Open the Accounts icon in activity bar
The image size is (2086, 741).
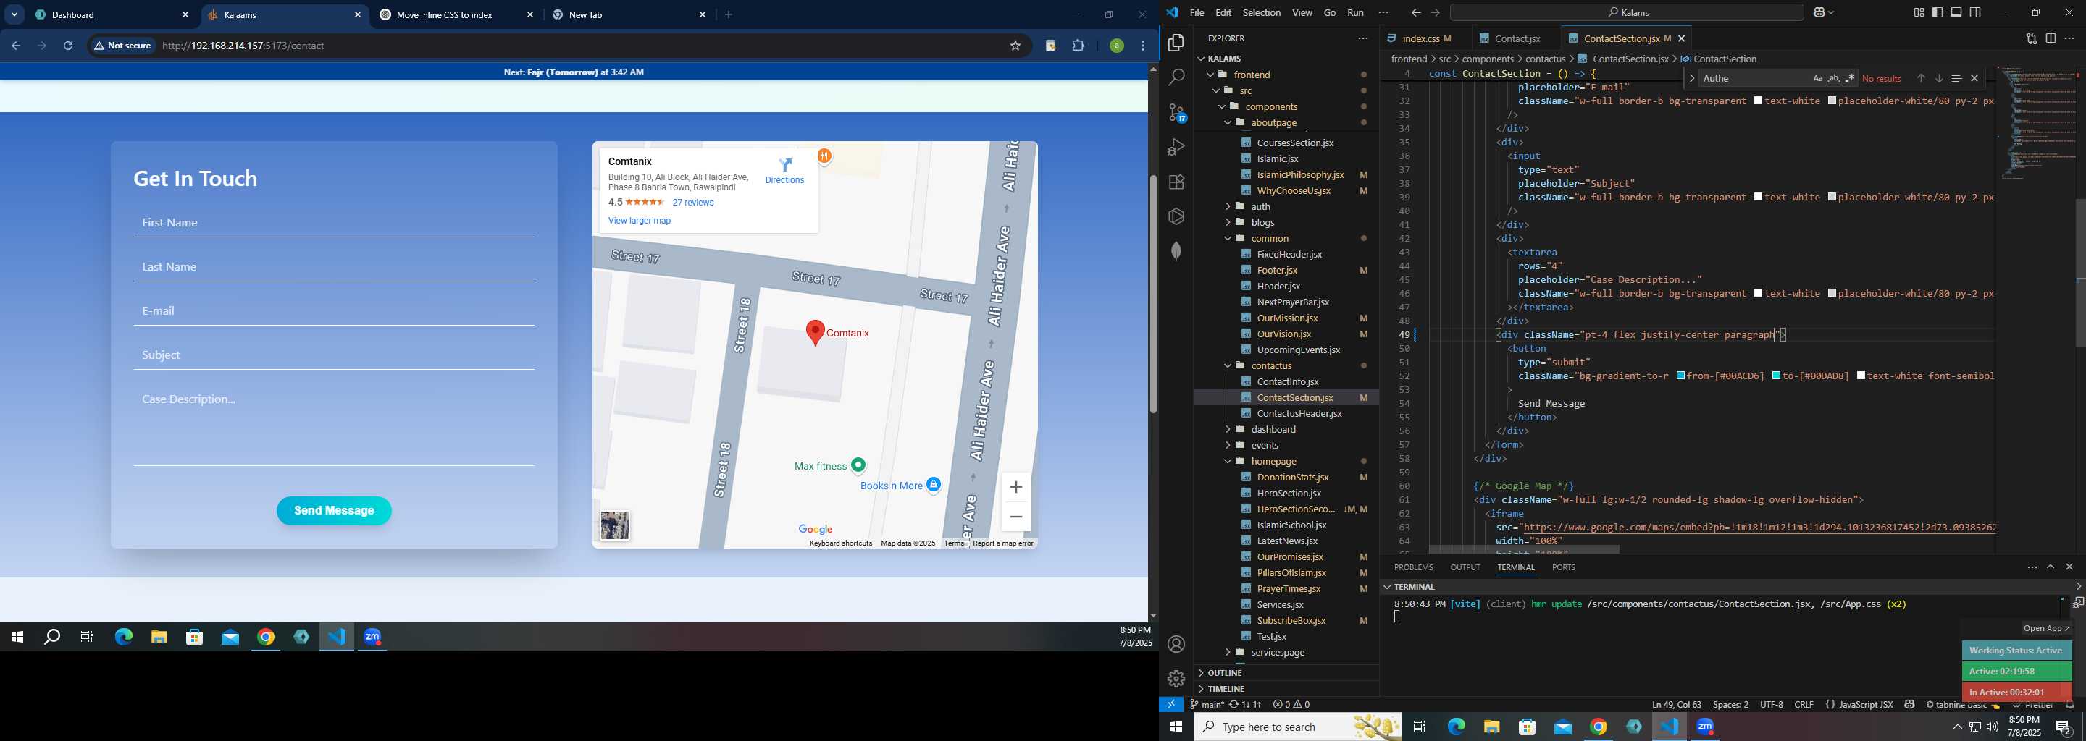tap(1176, 644)
